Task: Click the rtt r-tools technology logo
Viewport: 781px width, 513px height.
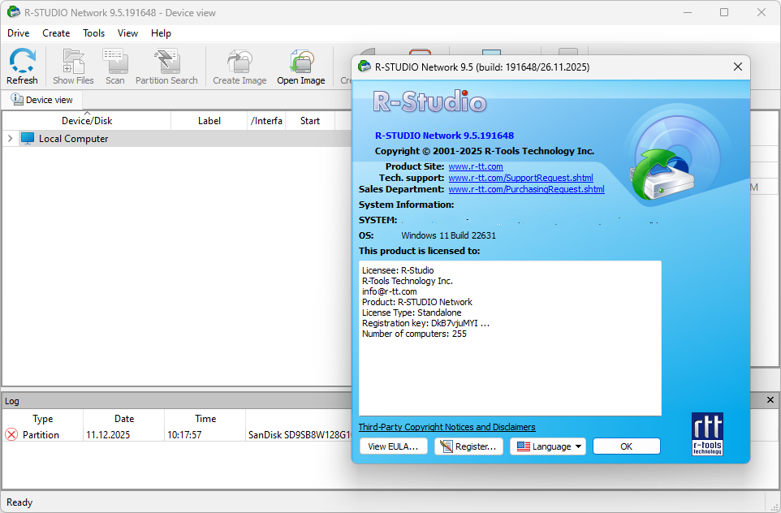Action: tap(707, 433)
